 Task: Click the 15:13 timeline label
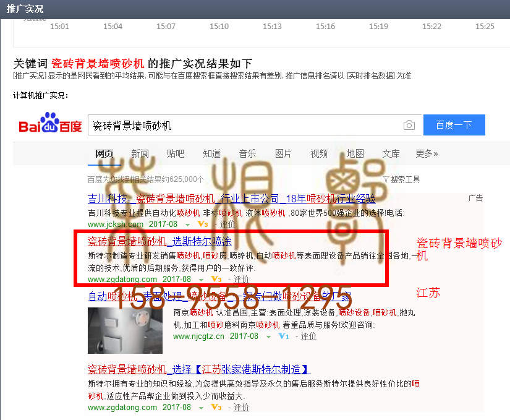272,27
